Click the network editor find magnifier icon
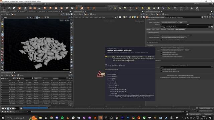214x120 pixels. point(141,17)
